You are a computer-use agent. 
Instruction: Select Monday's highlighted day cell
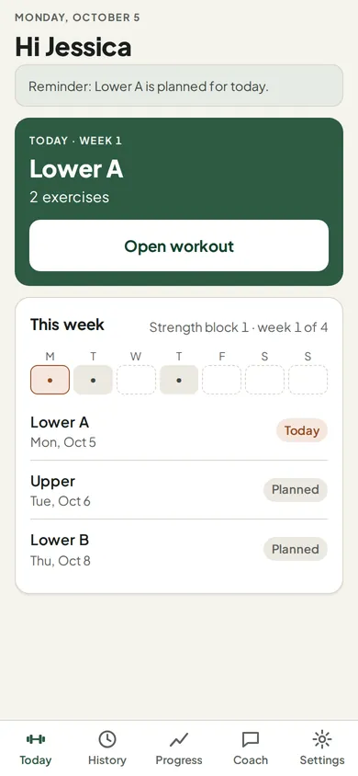click(50, 380)
